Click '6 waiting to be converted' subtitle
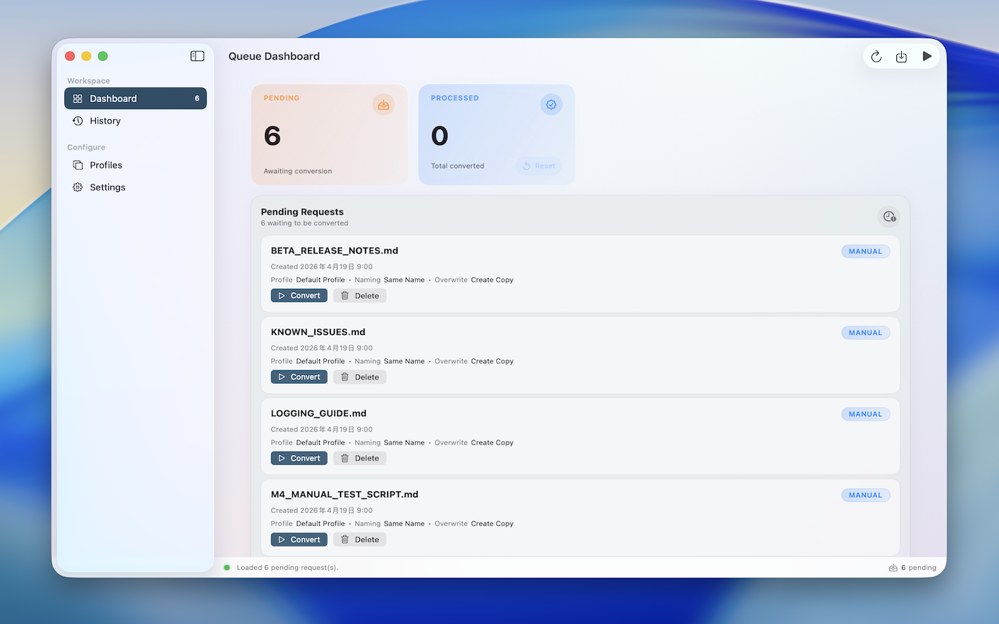 [x=305, y=223]
